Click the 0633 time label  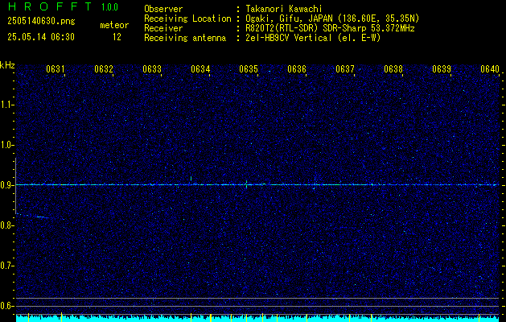pyautogui.click(x=152, y=69)
